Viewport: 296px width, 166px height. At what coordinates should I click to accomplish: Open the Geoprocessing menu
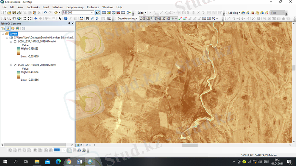pyautogui.click(x=75, y=7)
